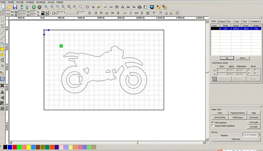The height and width of the screenshot is (151, 263).
Task: Click the rotate arrow icon beside the angle field
Action: pos(54,13)
